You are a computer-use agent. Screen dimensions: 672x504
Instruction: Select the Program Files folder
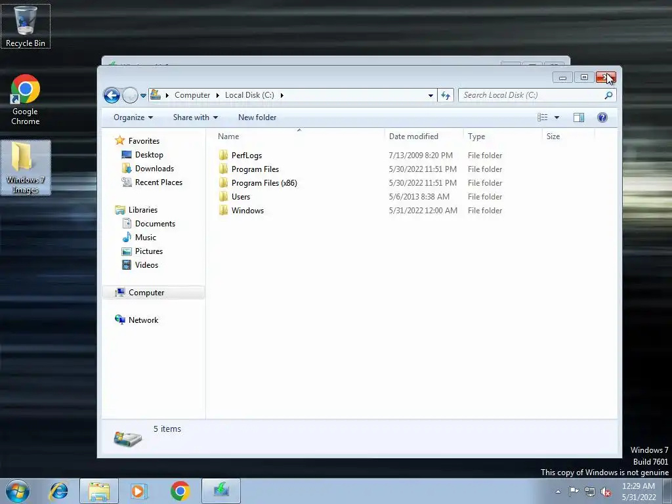[255, 169]
